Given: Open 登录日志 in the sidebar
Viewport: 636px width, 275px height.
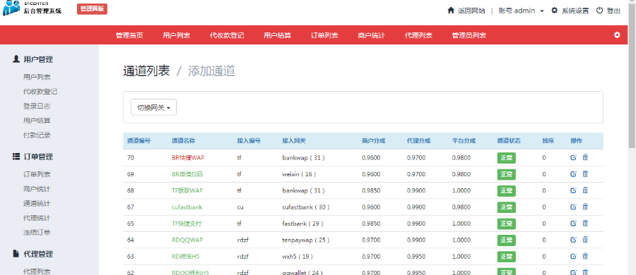Looking at the screenshot, I should pos(37,106).
